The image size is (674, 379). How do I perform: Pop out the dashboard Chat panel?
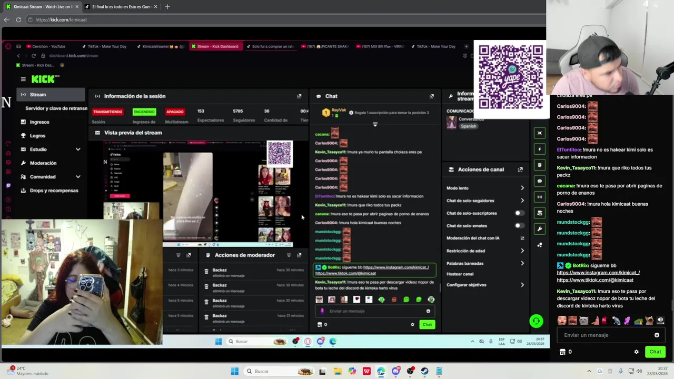[x=432, y=96]
